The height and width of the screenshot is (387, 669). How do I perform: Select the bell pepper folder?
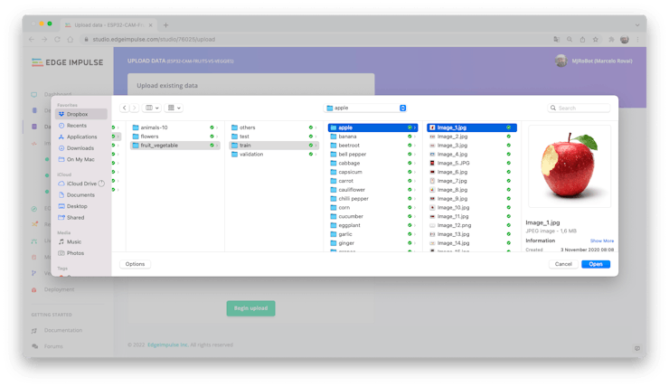372,155
